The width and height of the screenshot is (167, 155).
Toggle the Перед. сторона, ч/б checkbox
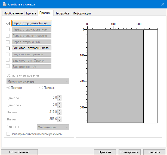(8, 42)
